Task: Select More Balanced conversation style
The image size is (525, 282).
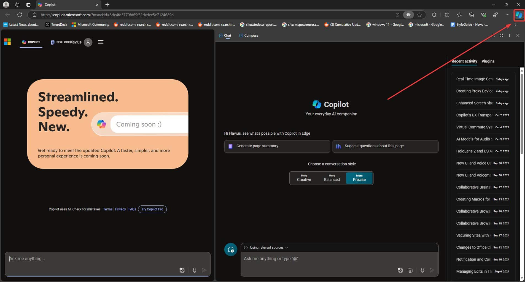Action: [332, 178]
